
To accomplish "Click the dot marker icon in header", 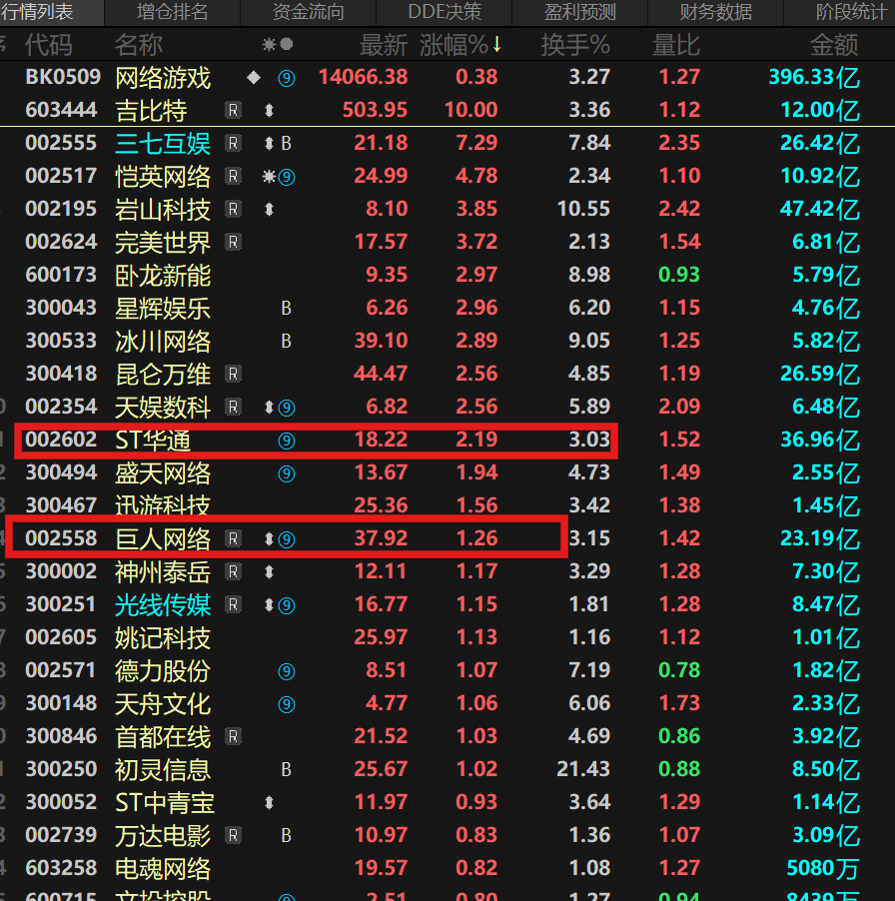I will (287, 44).
